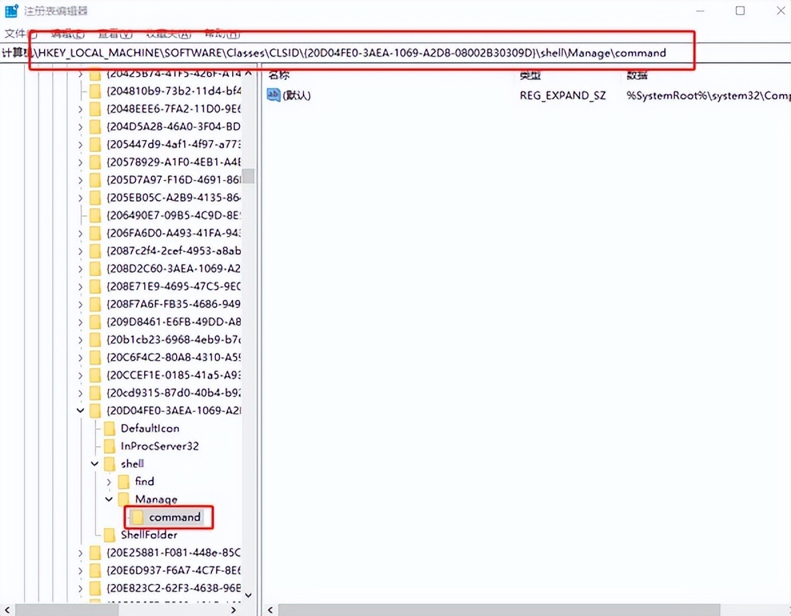This screenshot has height=616, width=791.
Task: Click folder icon of {20D04FE0-3AEA-1069-A2 key
Action: pos(95,411)
